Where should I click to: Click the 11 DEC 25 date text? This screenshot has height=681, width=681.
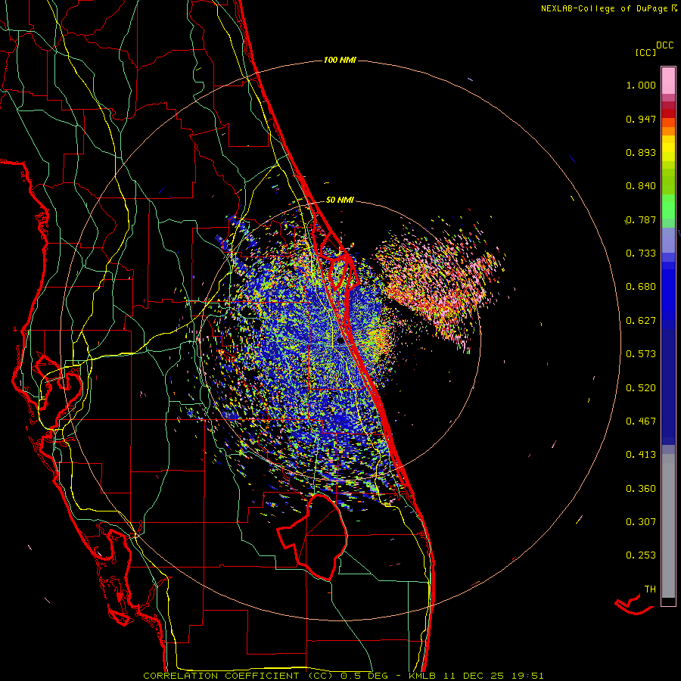pyautogui.click(x=474, y=676)
